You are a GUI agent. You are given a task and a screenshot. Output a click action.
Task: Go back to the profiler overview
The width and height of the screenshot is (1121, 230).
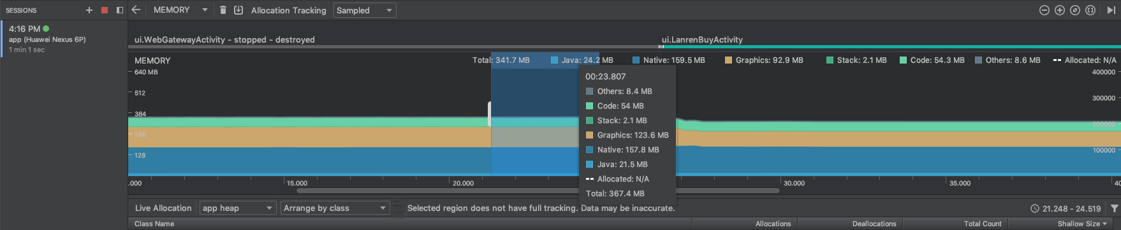pos(136,10)
